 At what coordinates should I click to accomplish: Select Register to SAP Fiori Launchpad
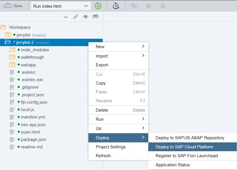[193, 156]
